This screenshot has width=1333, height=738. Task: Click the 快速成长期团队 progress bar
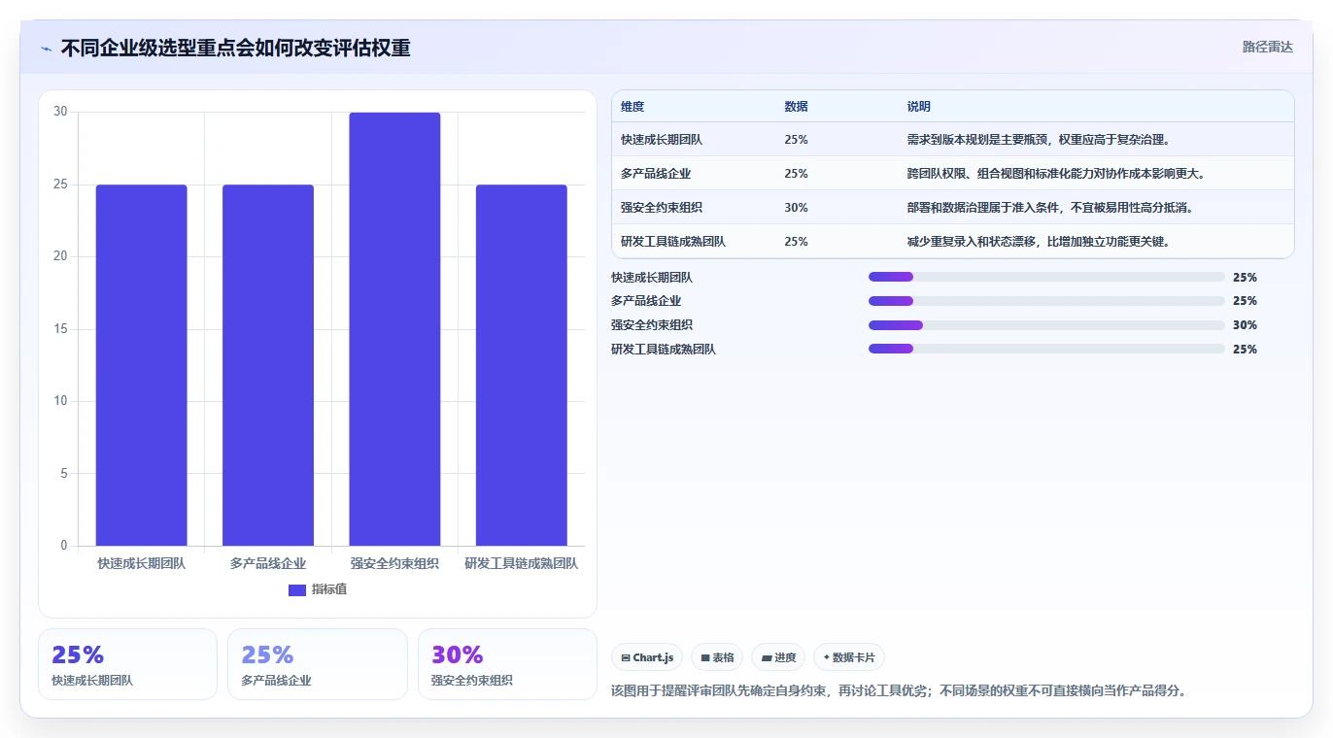pos(1046,277)
